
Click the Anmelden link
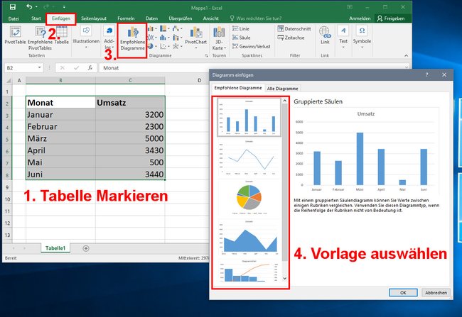click(360, 18)
